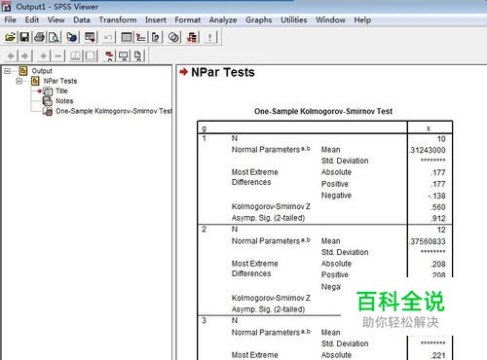Collapse the Output root node in outline
The height and width of the screenshot is (360, 487).
click(x=7, y=71)
